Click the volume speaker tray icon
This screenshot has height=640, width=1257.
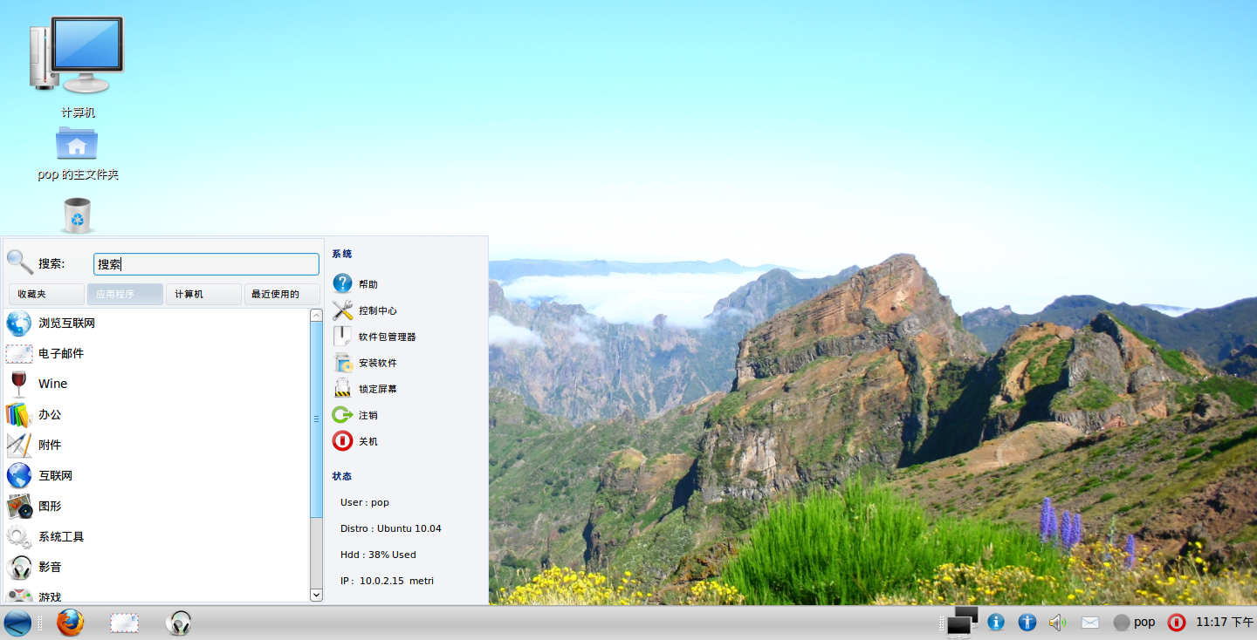(x=1058, y=622)
